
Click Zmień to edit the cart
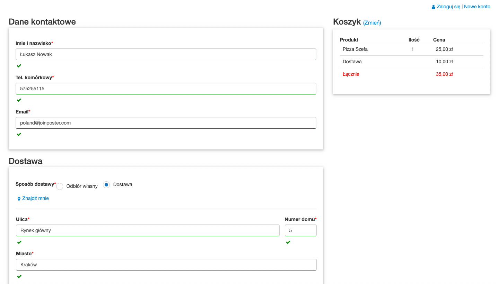tap(372, 23)
